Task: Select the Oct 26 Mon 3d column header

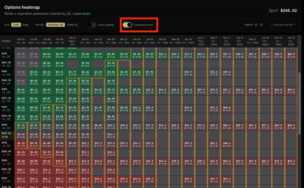Action: pos(34,41)
